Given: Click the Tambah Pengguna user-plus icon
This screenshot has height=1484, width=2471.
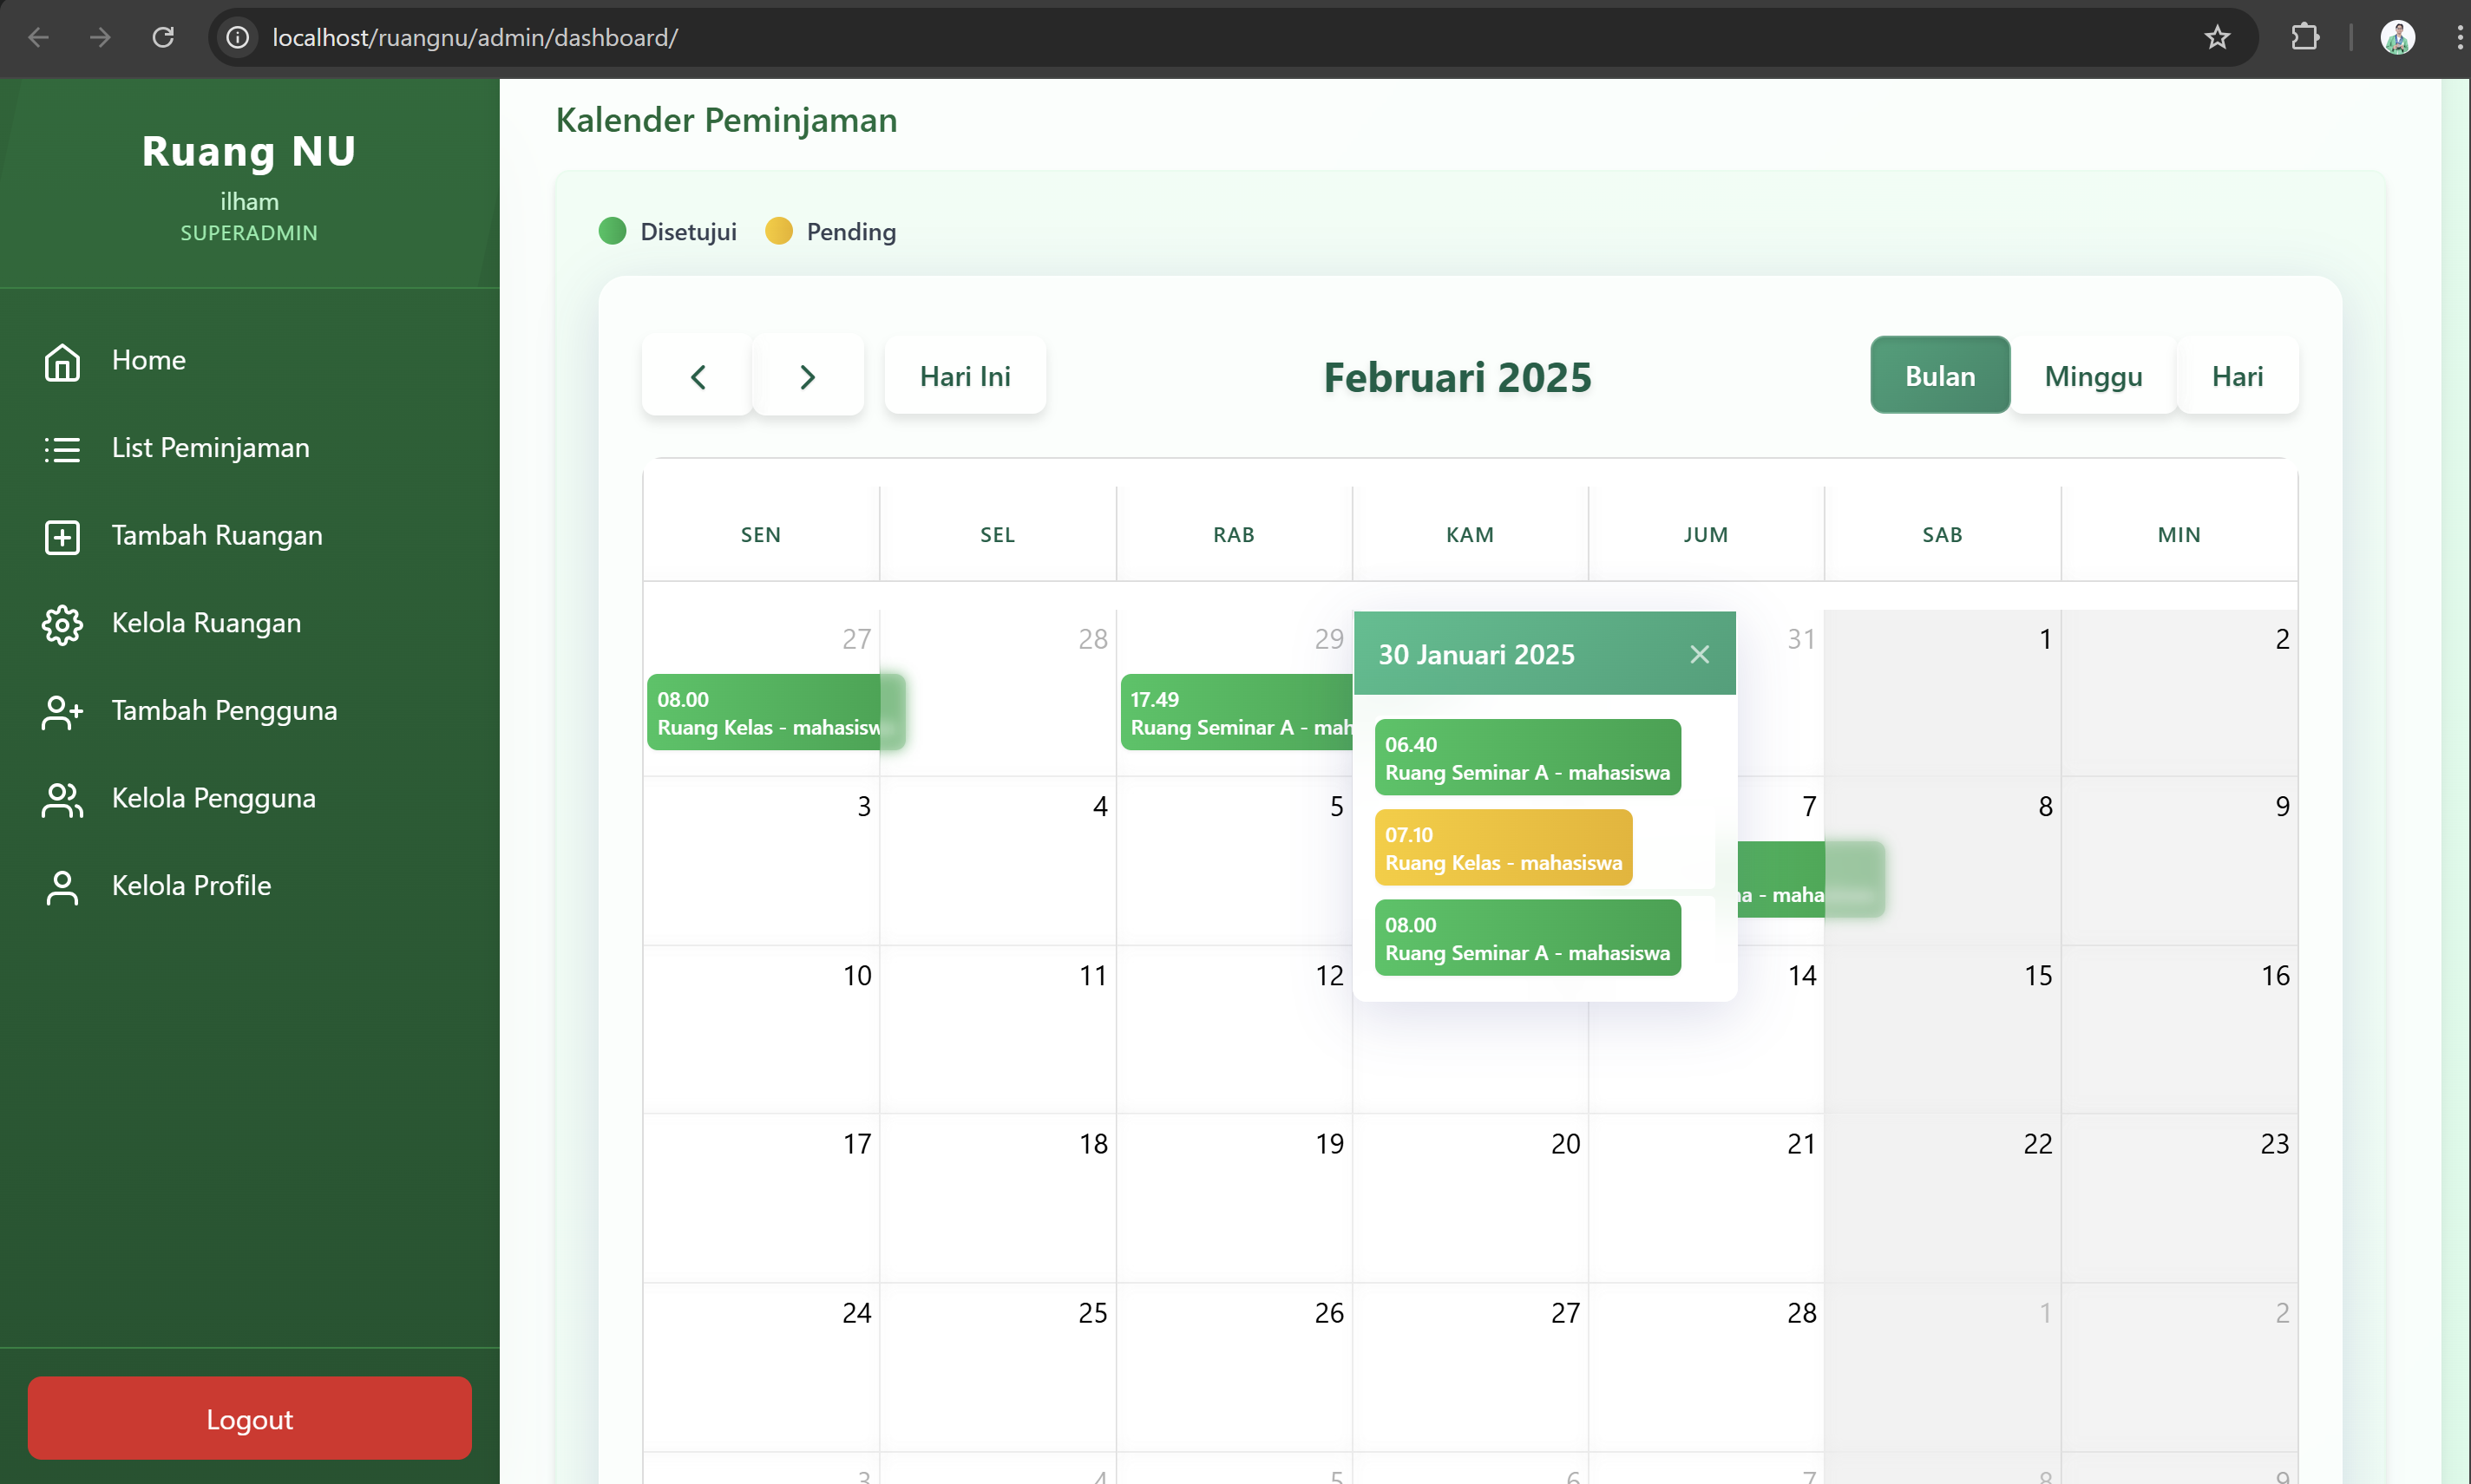Looking at the screenshot, I should coord(62,712).
